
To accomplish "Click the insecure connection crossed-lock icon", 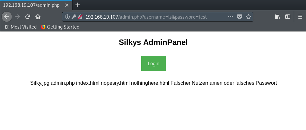I will coord(80,17).
